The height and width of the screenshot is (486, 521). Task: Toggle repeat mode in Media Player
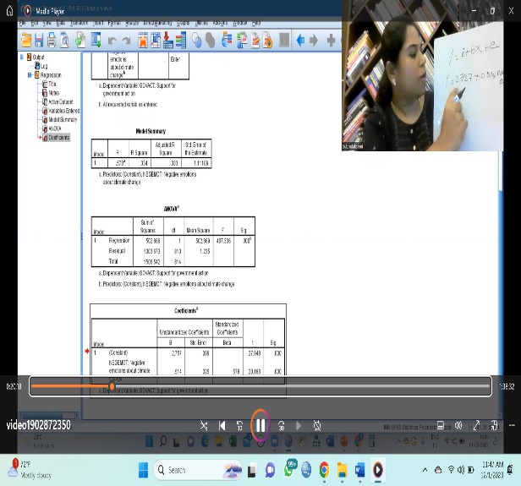click(x=317, y=426)
